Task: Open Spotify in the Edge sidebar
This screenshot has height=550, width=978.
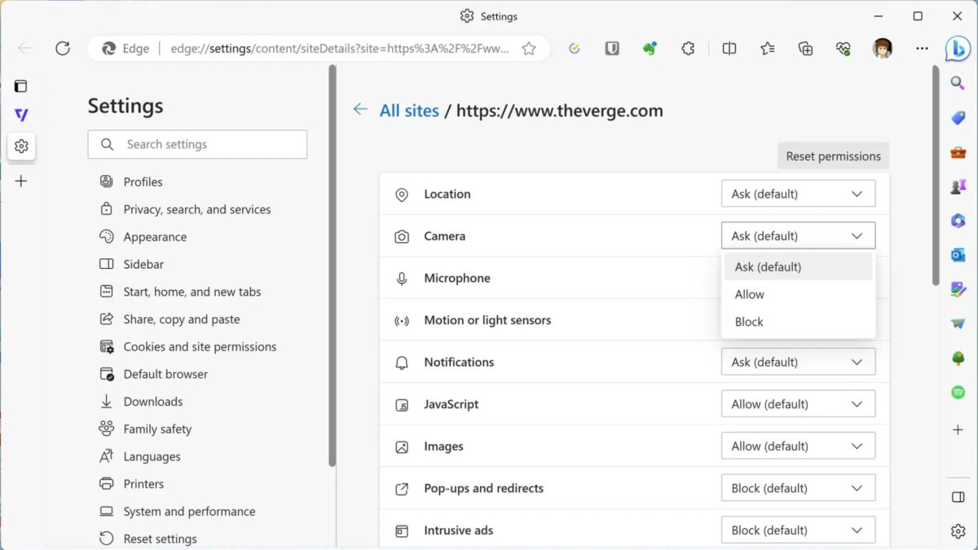Action: 958,393
